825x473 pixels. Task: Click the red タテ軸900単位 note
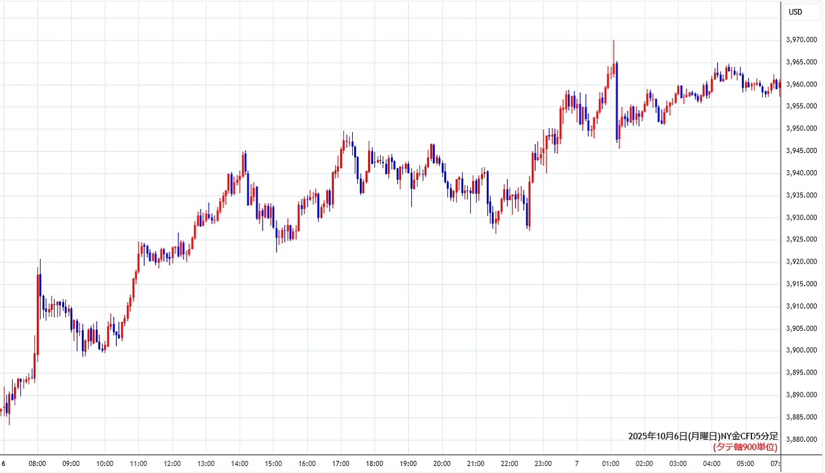pyautogui.click(x=744, y=447)
